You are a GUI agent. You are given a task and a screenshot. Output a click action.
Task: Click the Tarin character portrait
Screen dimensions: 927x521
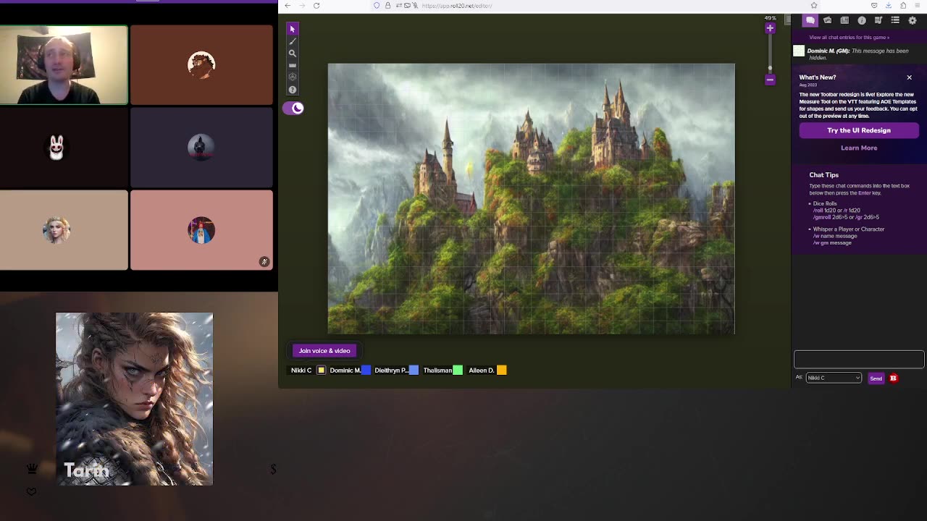pyautogui.click(x=135, y=399)
